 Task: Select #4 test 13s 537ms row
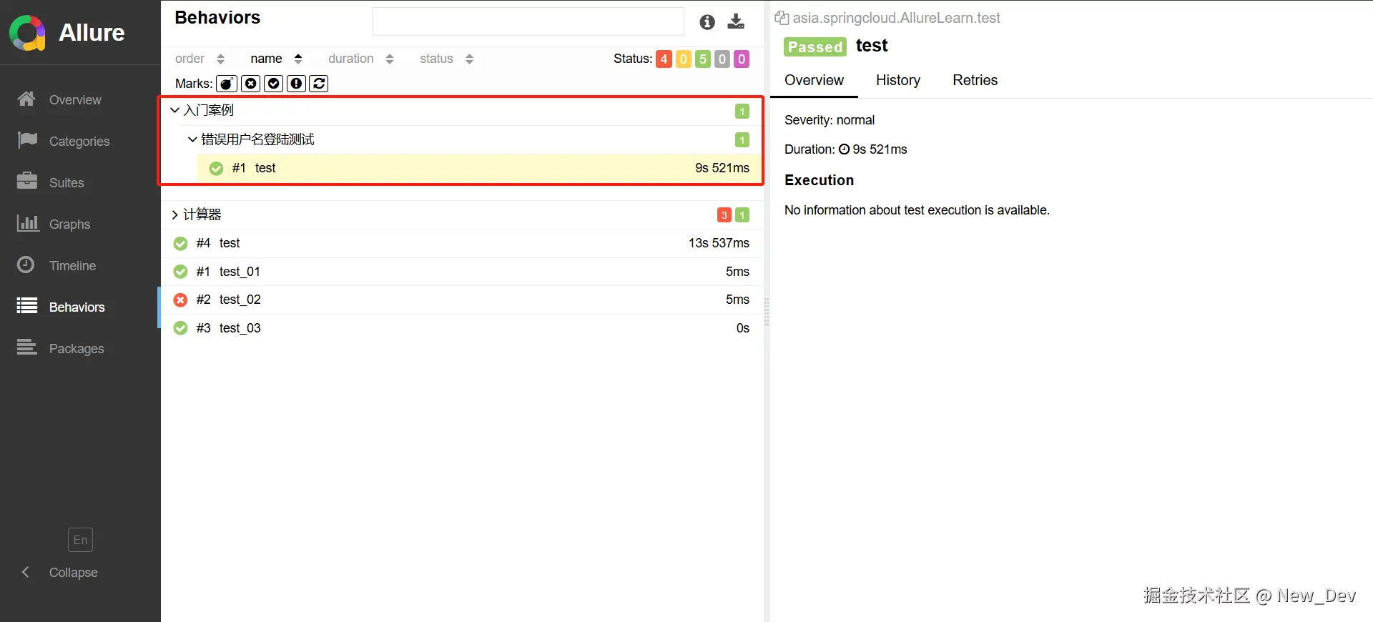(x=462, y=243)
